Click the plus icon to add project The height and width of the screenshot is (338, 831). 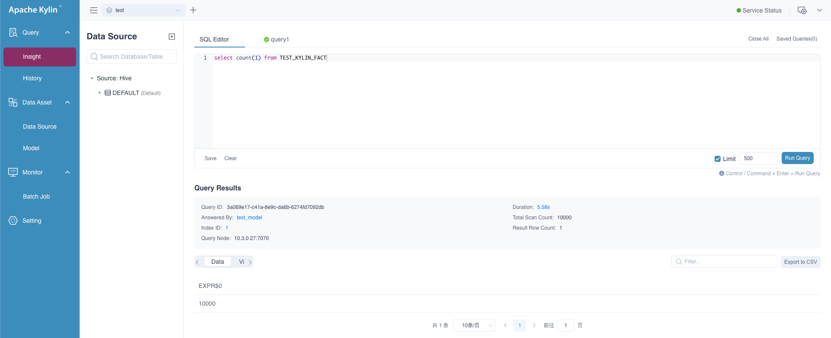(193, 10)
